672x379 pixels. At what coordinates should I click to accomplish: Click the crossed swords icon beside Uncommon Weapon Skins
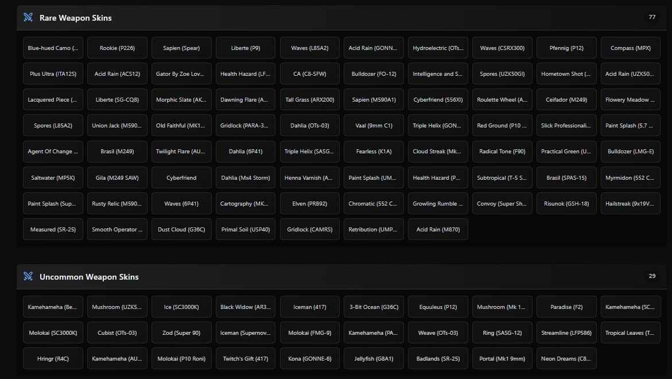(x=28, y=276)
